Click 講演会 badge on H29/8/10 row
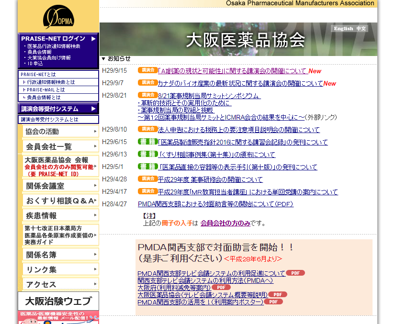 click(x=148, y=129)
